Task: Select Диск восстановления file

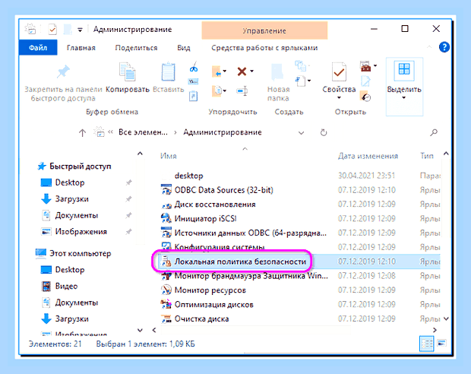Action: 215,204
